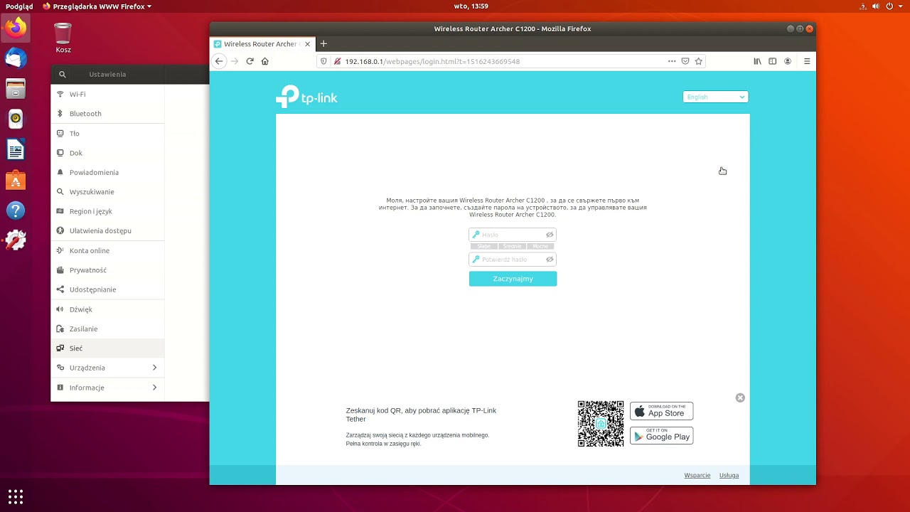This screenshot has width=910, height=512.
Task: Launch Thunderbird from the dock
Action: pyautogui.click(x=16, y=58)
